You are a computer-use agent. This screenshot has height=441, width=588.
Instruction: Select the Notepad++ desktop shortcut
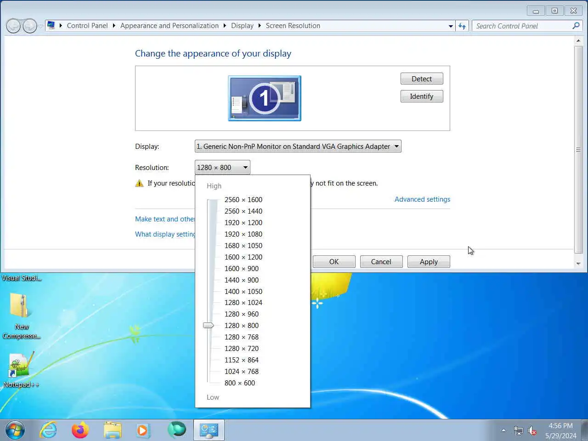pos(21,370)
